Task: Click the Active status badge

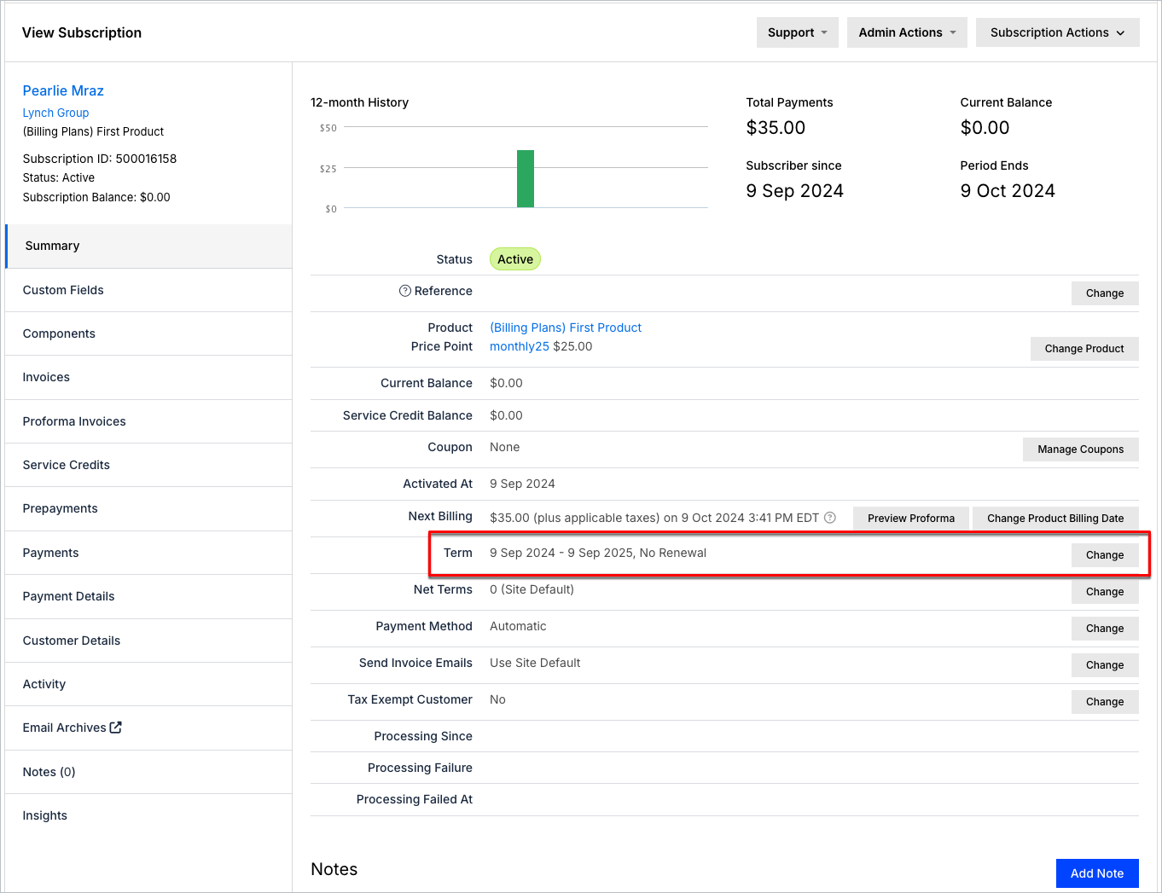Action: [515, 259]
